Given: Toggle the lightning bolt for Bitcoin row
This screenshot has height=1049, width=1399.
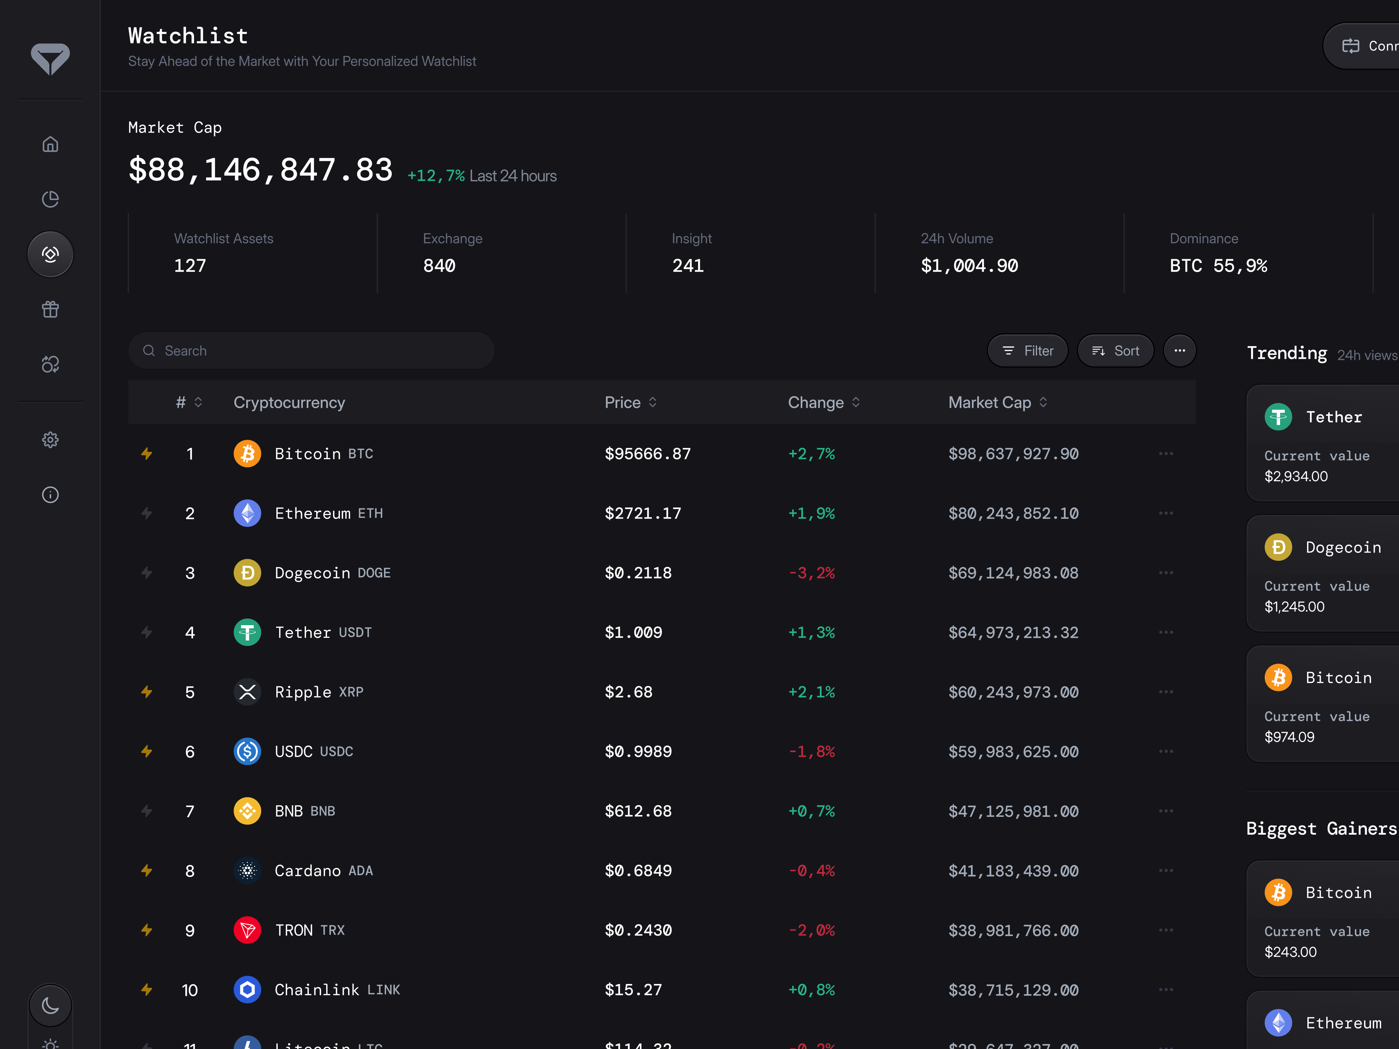Looking at the screenshot, I should point(147,454).
